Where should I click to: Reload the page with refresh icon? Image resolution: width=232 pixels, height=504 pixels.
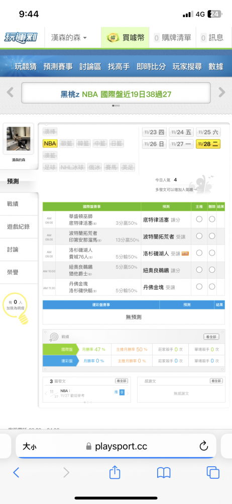[x=204, y=446]
